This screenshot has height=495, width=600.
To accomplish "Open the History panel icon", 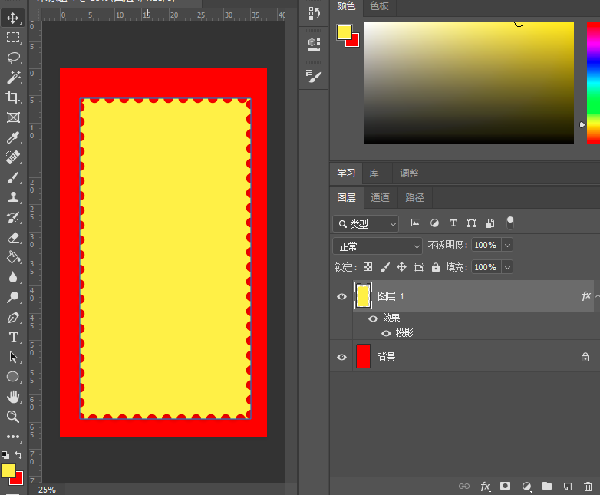I will tap(314, 13).
